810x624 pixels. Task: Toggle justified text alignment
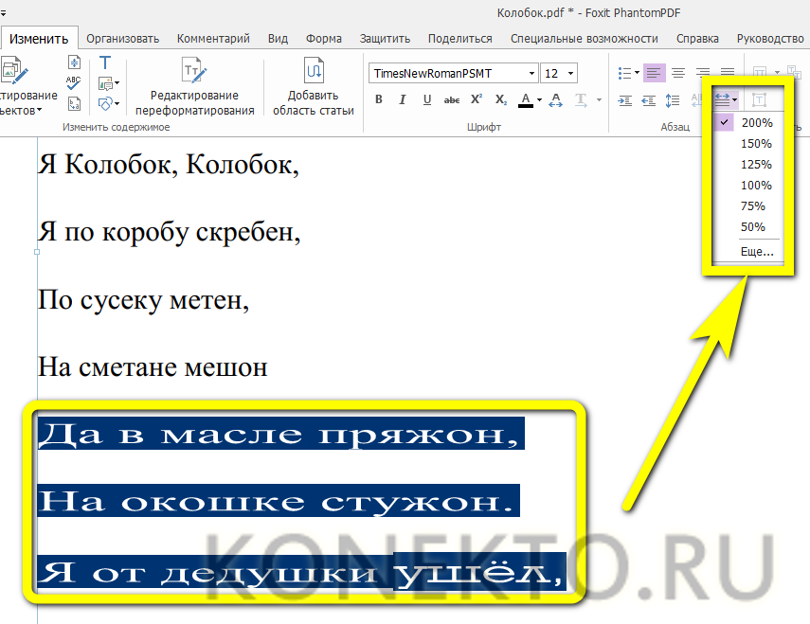point(728,73)
